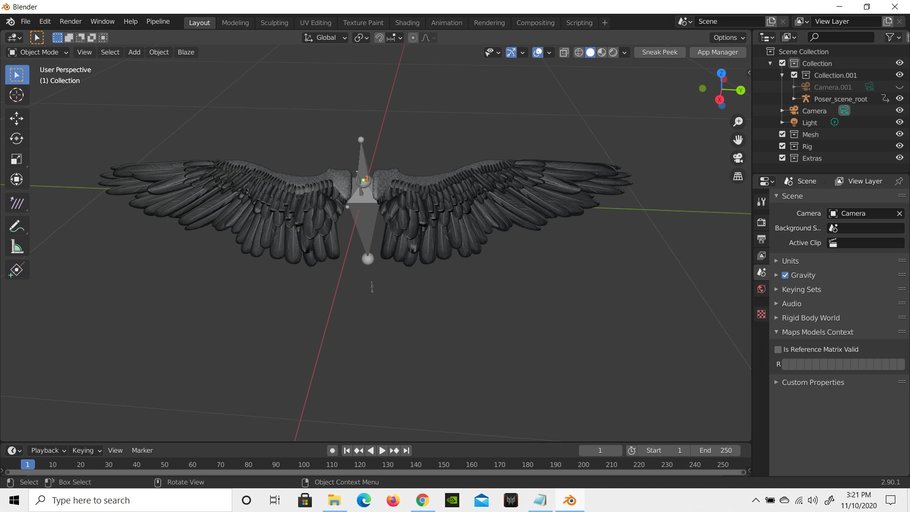910x512 pixels.
Task: Open the File menu
Action: (x=26, y=21)
